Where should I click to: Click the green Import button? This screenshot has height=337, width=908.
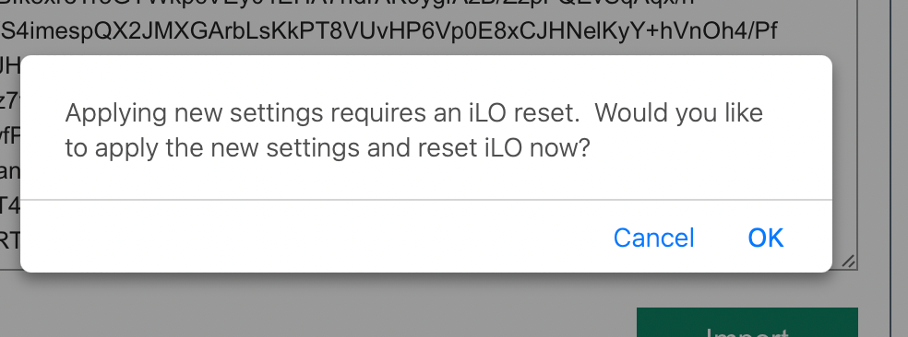pyautogui.click(x=747, y=322)
